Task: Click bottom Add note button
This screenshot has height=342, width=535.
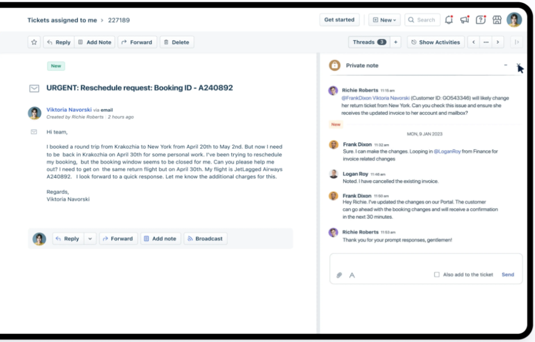Action: pos(160,239)
